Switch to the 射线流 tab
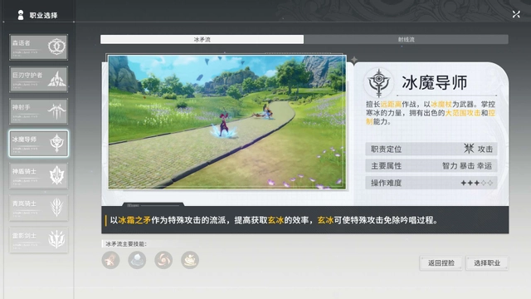The width and height of the screenshot is (531, 299). click(406, 39)
